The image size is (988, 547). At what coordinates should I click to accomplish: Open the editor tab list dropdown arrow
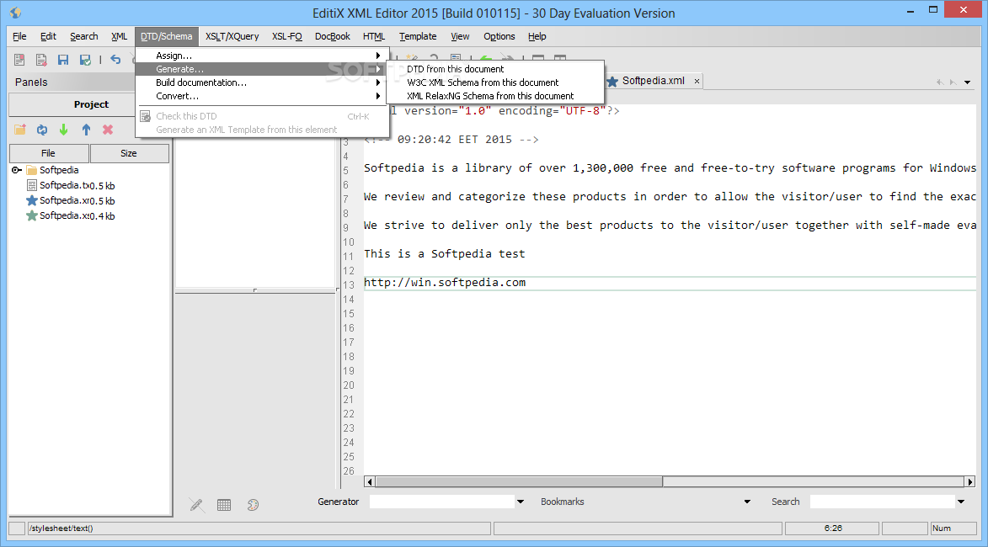pyautogui.click(x=967, y=82)
